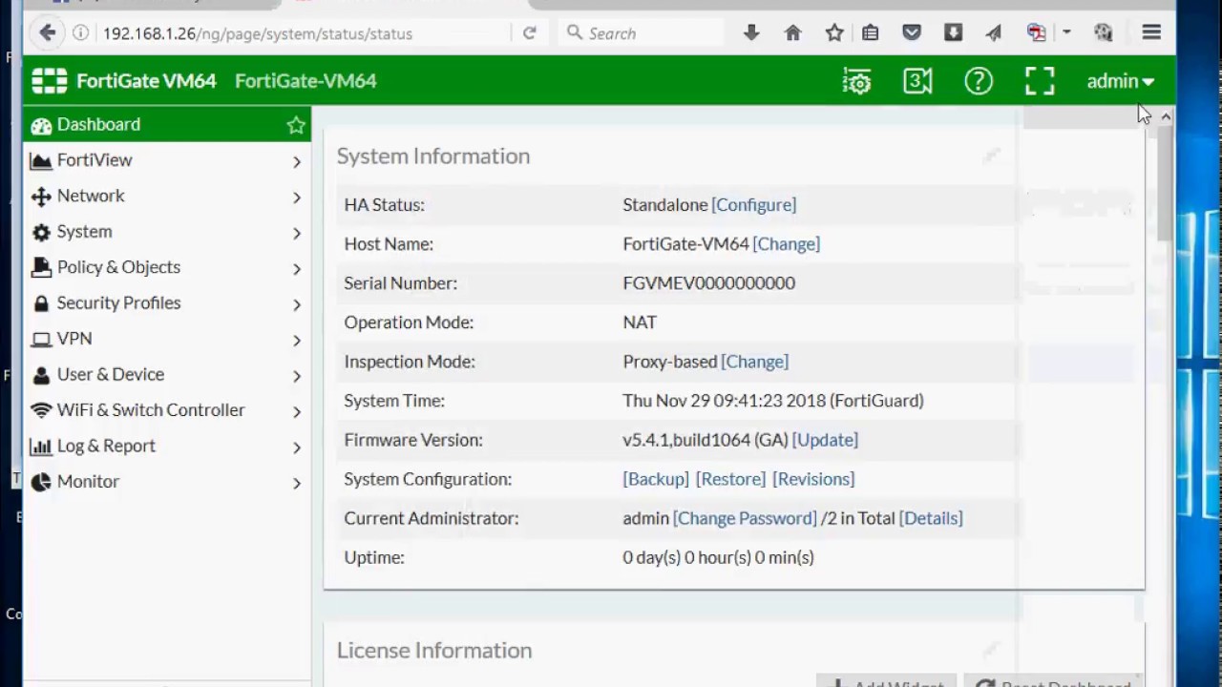Expand the Policy & Objects section
Viewport: 1222px width, 687px height.
tap(118, 267)
